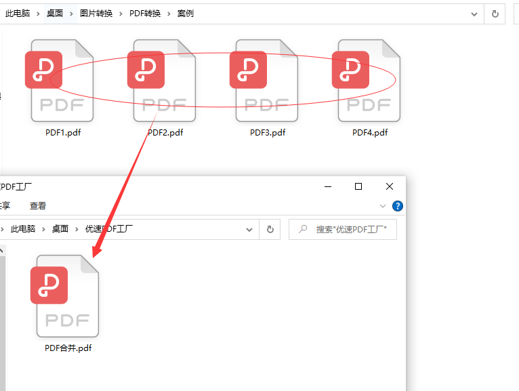Expand subfolders chevron after 此电脑 in 案例 window
Screen dimensions: 519x391
38,14
